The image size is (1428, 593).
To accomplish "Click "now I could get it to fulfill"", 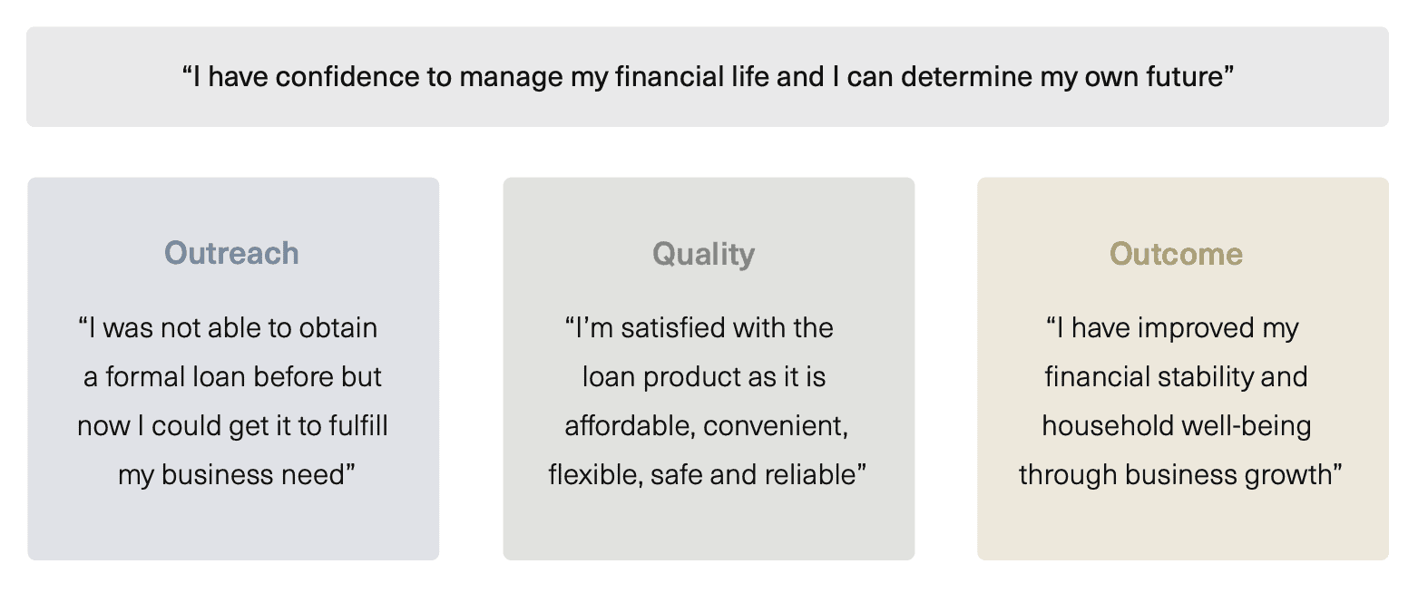I will [232, 425].
